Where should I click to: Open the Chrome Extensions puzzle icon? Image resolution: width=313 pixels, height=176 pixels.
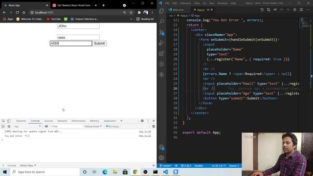[139, 12]
